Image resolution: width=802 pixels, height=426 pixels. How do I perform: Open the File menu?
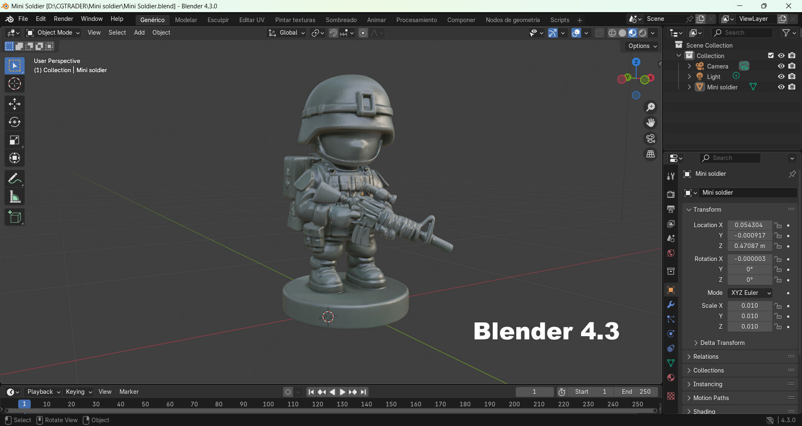23,19
